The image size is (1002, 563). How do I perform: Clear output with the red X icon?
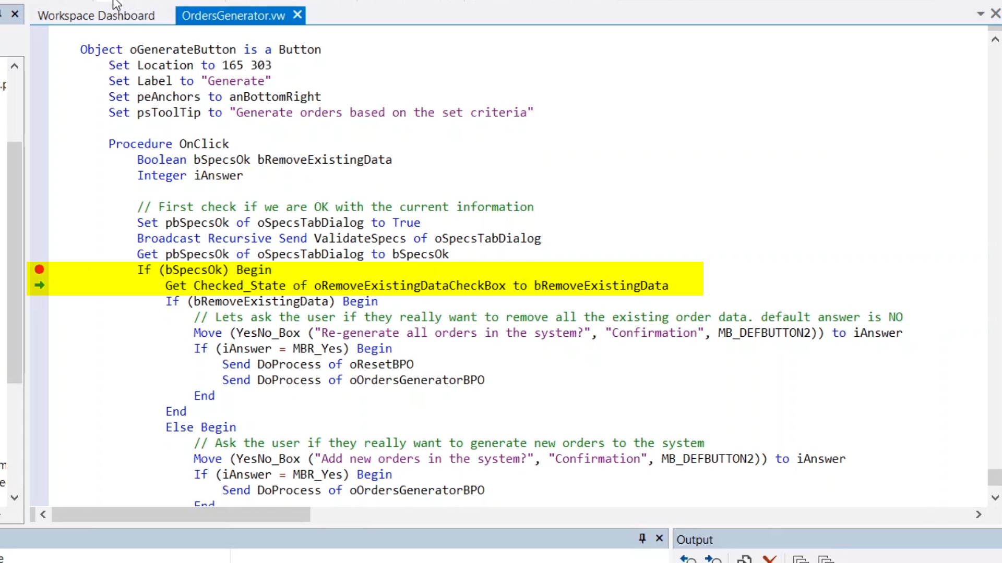tap(769, 559)
